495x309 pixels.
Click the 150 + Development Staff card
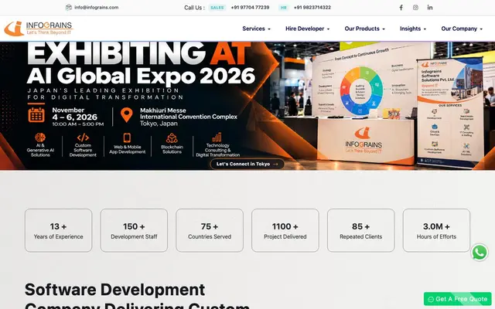(x=134, y=230)
